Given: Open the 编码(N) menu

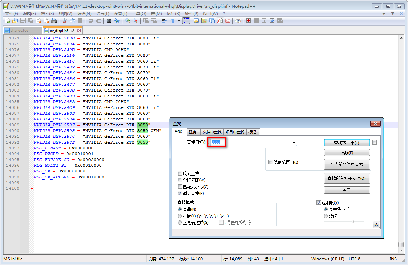Looking at the screenshot, I should 84,14.
